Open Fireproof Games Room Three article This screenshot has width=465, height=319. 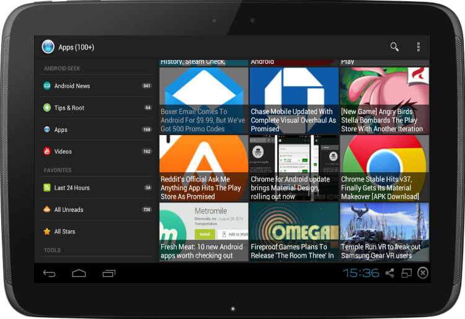point(294,232)
